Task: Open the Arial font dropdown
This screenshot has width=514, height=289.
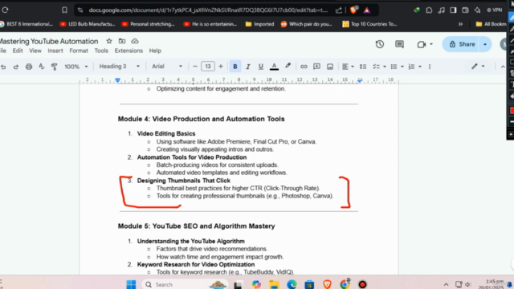Action: pyautogui.click(x=167, y=67)
